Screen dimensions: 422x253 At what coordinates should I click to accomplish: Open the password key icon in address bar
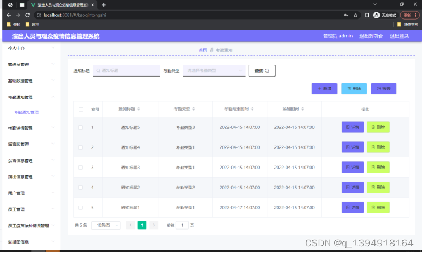coord(346,15)
